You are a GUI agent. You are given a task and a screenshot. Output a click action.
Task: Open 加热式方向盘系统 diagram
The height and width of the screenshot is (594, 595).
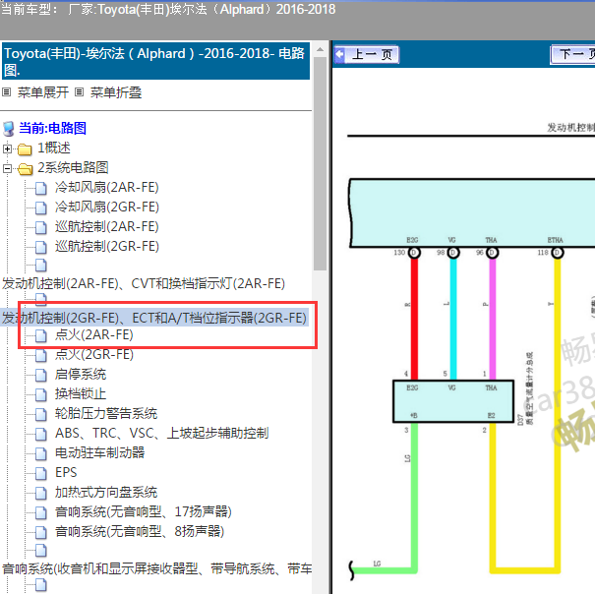106,493
